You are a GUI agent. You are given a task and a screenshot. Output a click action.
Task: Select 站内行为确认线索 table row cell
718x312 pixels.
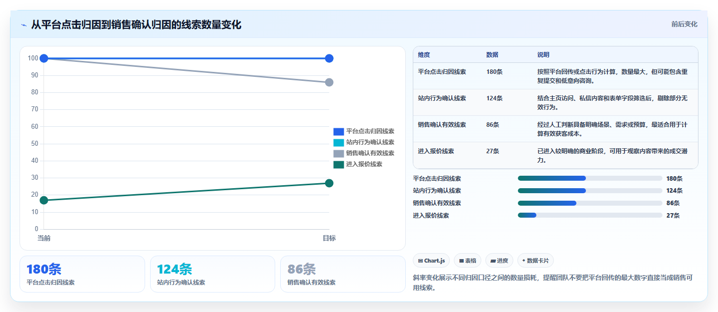(x=442, y=98)
